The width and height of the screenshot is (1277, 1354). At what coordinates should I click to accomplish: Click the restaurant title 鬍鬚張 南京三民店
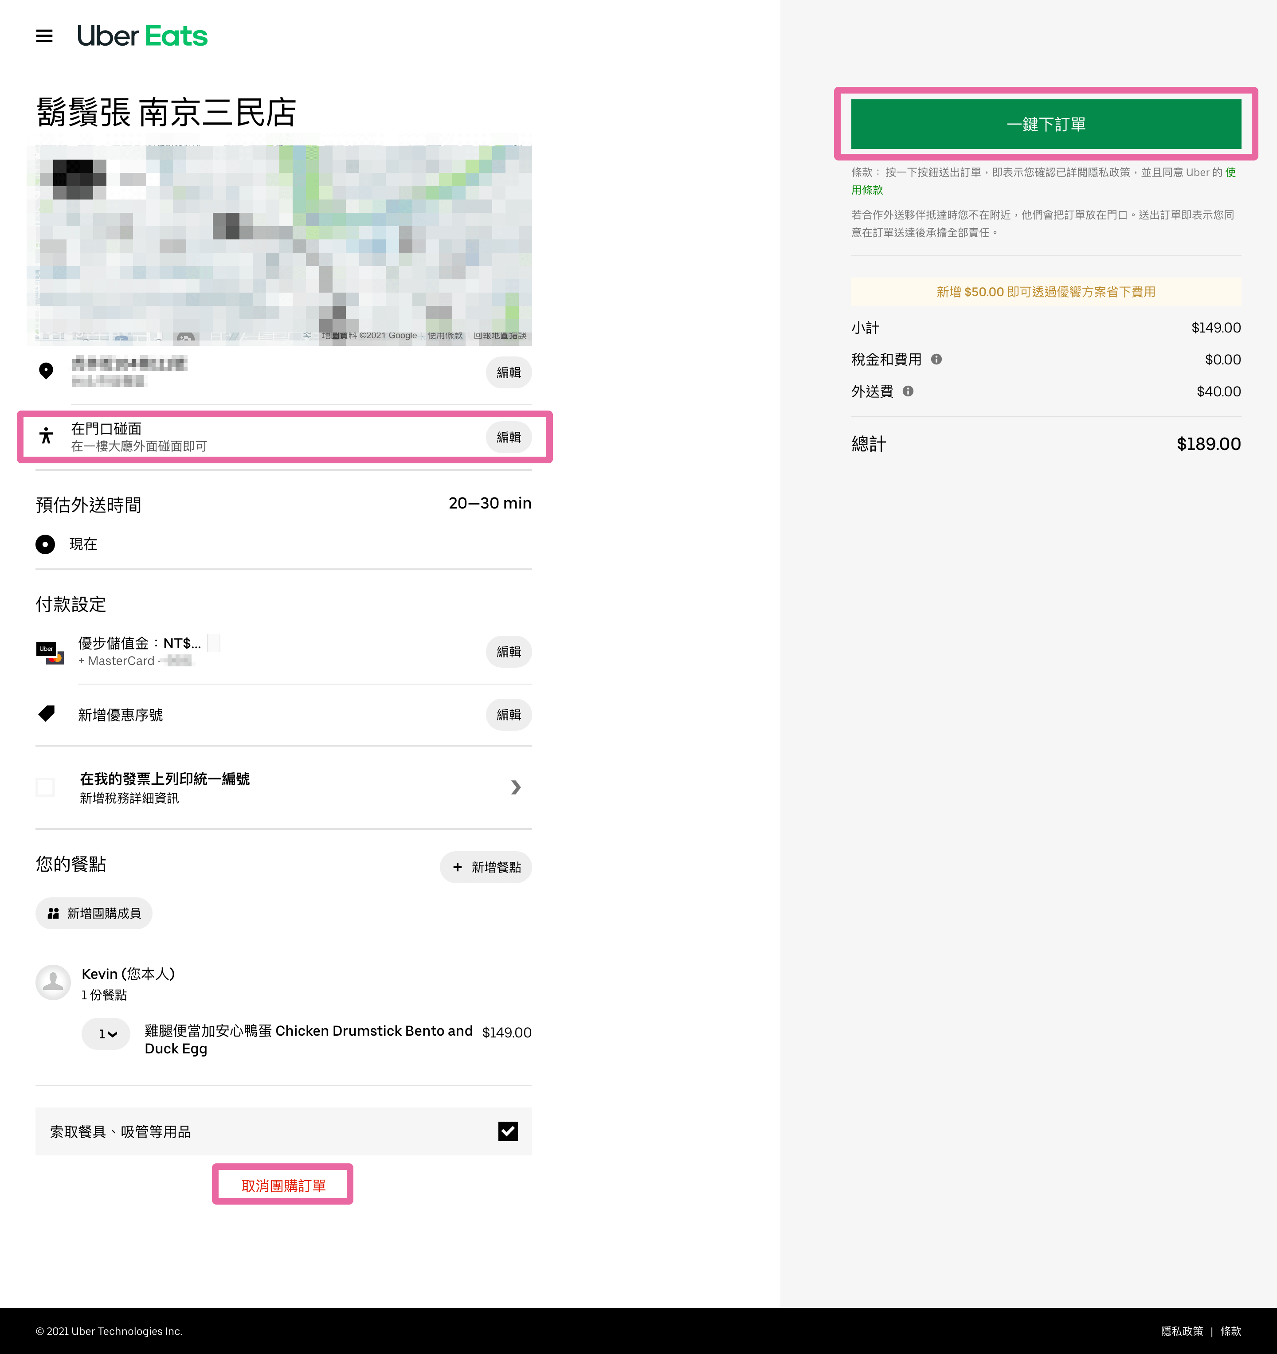(x=166, y=112)
